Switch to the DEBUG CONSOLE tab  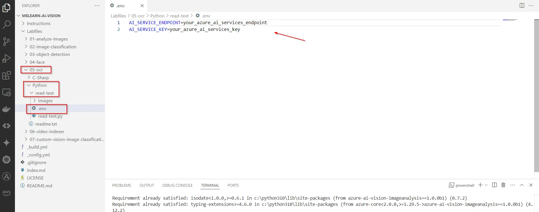pos(177,185)
